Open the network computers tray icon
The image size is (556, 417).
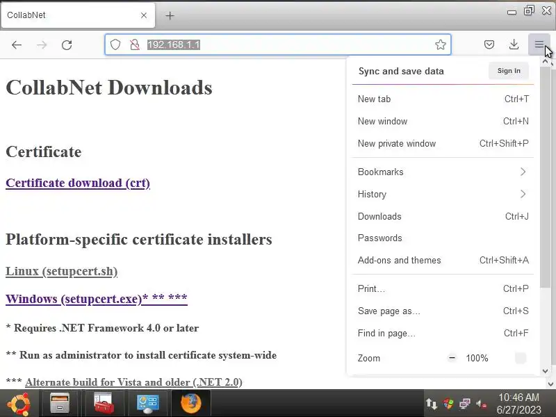coord(465,404)
